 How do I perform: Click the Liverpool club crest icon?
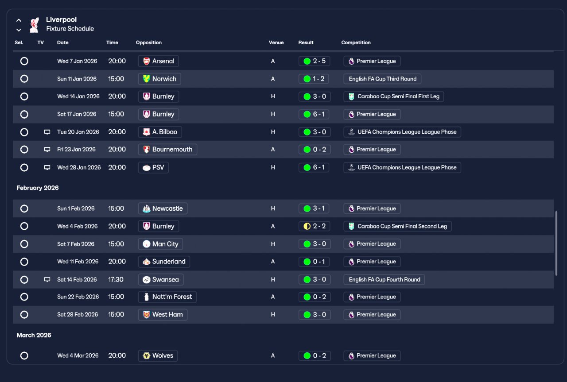pyautogui.click(x=34, y=25)
